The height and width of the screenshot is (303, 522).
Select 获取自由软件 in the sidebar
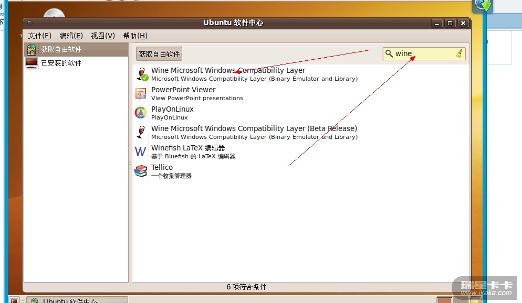pos(76,49)
